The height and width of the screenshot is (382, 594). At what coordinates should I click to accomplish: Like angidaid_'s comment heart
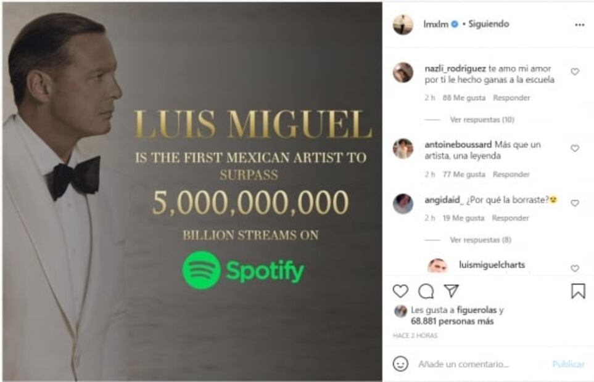[575, 203]
